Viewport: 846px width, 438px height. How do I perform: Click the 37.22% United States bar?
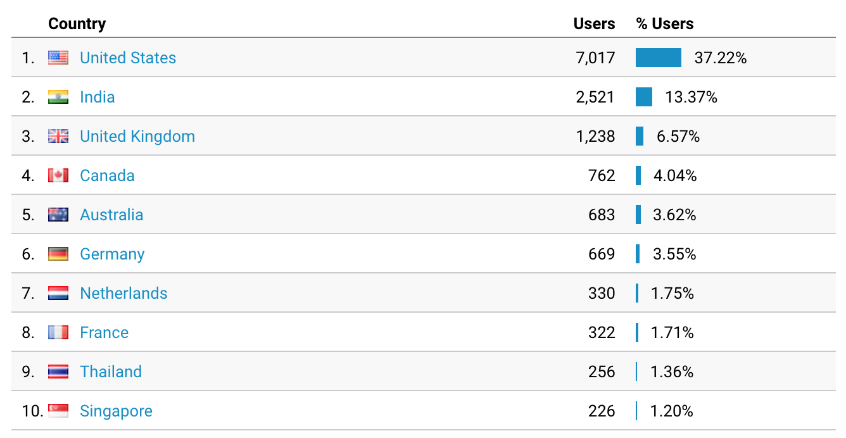click(x=659, y=58)
